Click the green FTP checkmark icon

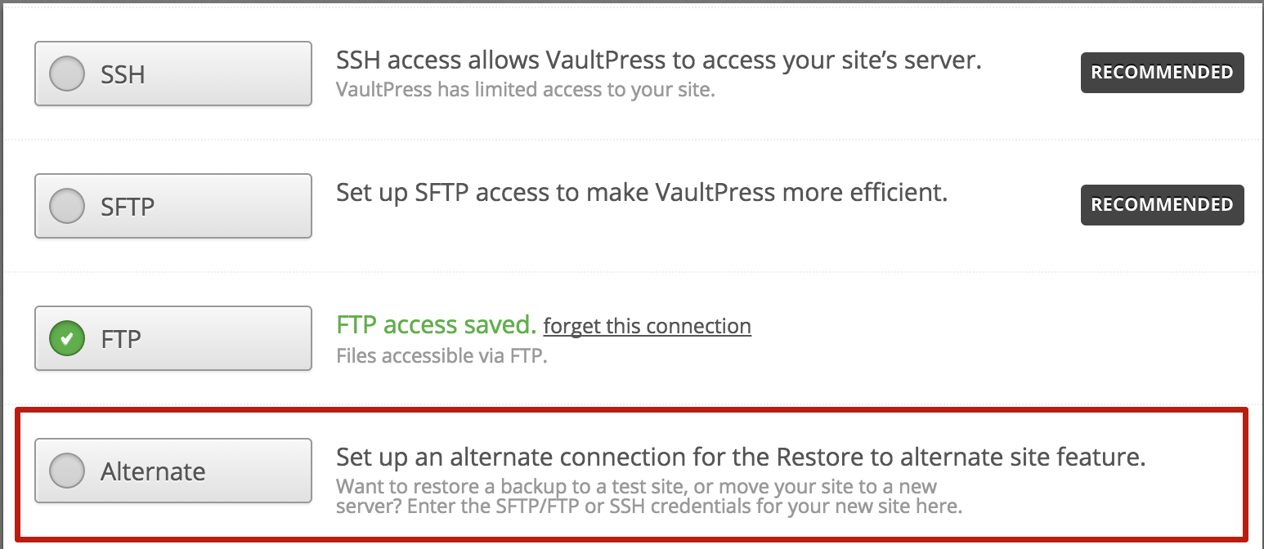[67, 339]
